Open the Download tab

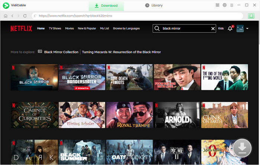106,6
